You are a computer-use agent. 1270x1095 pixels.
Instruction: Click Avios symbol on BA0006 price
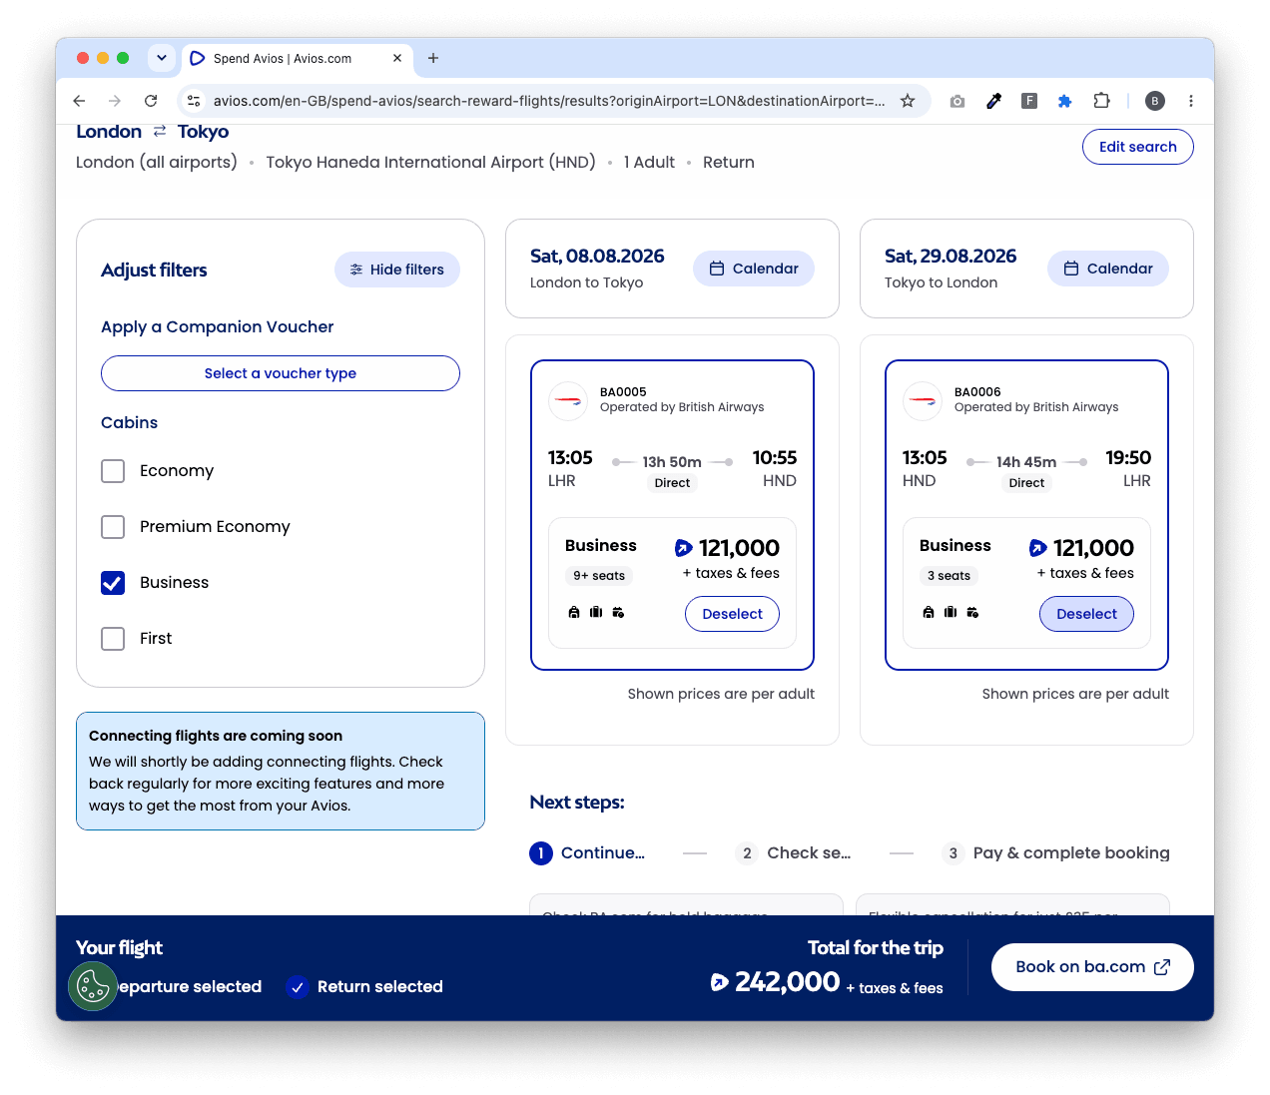point(1038,548)
